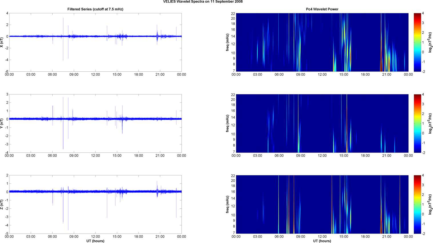Click 'freq (mHz)' label of middle spectrogram

(228, 123)
